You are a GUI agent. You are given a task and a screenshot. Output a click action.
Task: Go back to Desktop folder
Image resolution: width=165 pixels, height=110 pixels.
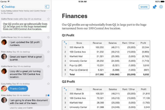click(8, 7)
